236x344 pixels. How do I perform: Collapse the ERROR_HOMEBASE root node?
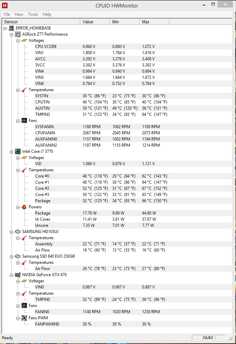click(x=5, y=28)
